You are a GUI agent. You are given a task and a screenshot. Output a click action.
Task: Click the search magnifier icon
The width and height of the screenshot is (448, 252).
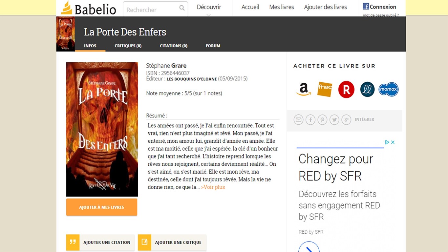(182, 8)
